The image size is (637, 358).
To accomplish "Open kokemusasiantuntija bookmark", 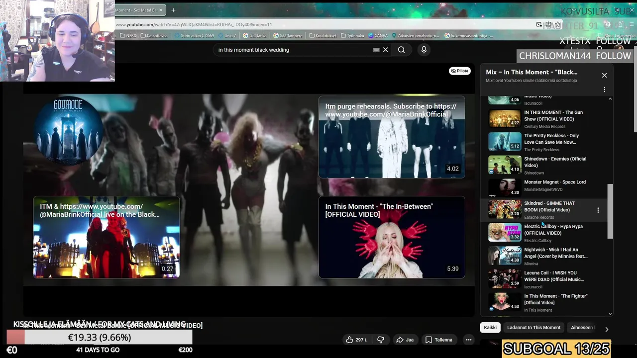I will click(469, 36).
